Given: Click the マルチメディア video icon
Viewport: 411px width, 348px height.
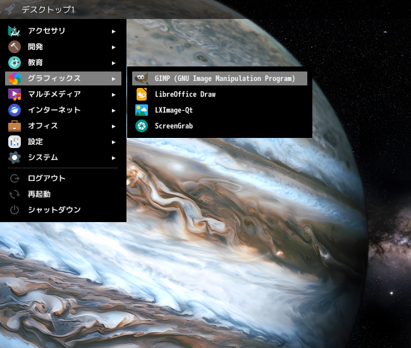Looking at the screenshot, I should (15, 94).
